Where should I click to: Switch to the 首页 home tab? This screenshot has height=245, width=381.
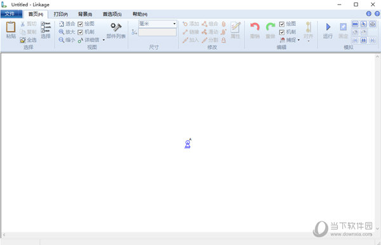click(x=36, y=14)
